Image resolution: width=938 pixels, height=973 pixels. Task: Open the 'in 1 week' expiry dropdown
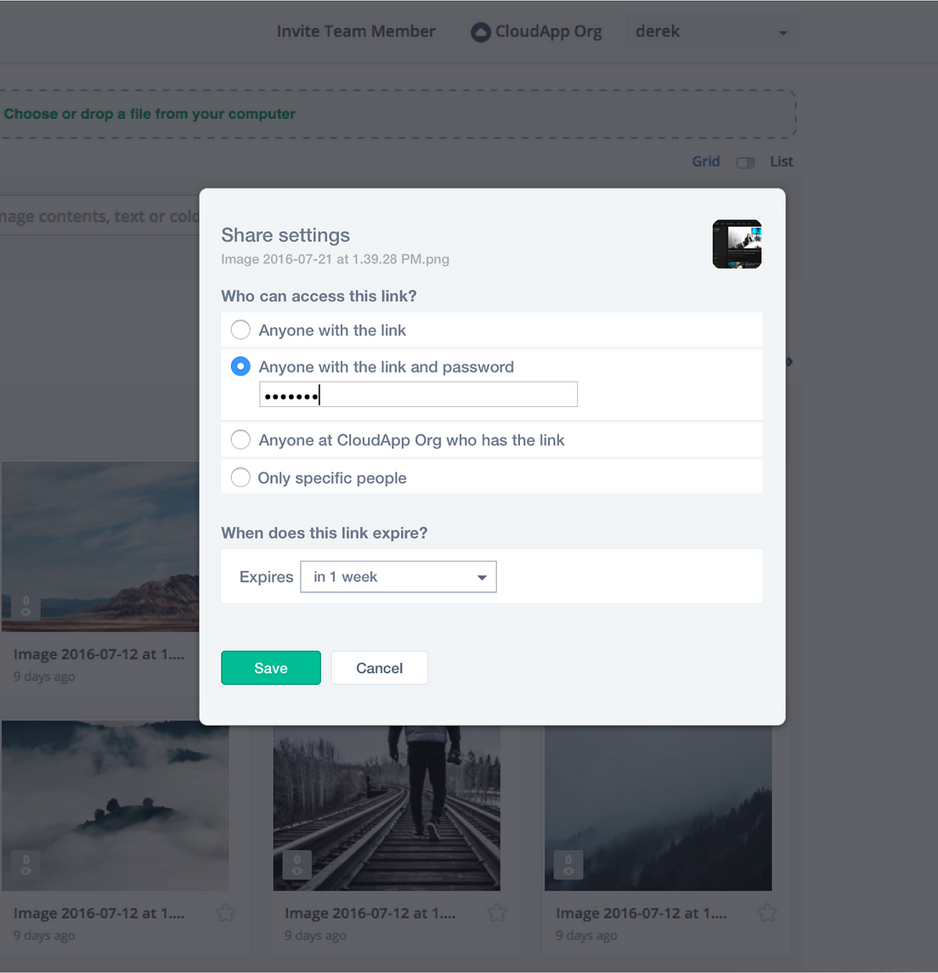coord(398,576)
